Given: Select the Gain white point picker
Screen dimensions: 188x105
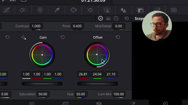Looking at the screenshot, I should tap(23, 37).
